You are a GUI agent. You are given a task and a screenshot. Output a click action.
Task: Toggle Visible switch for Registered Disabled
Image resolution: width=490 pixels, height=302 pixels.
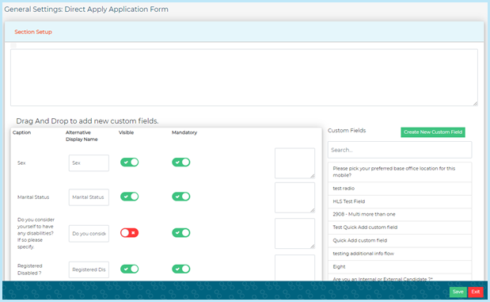pyautogui.click(x=129, y=269)
